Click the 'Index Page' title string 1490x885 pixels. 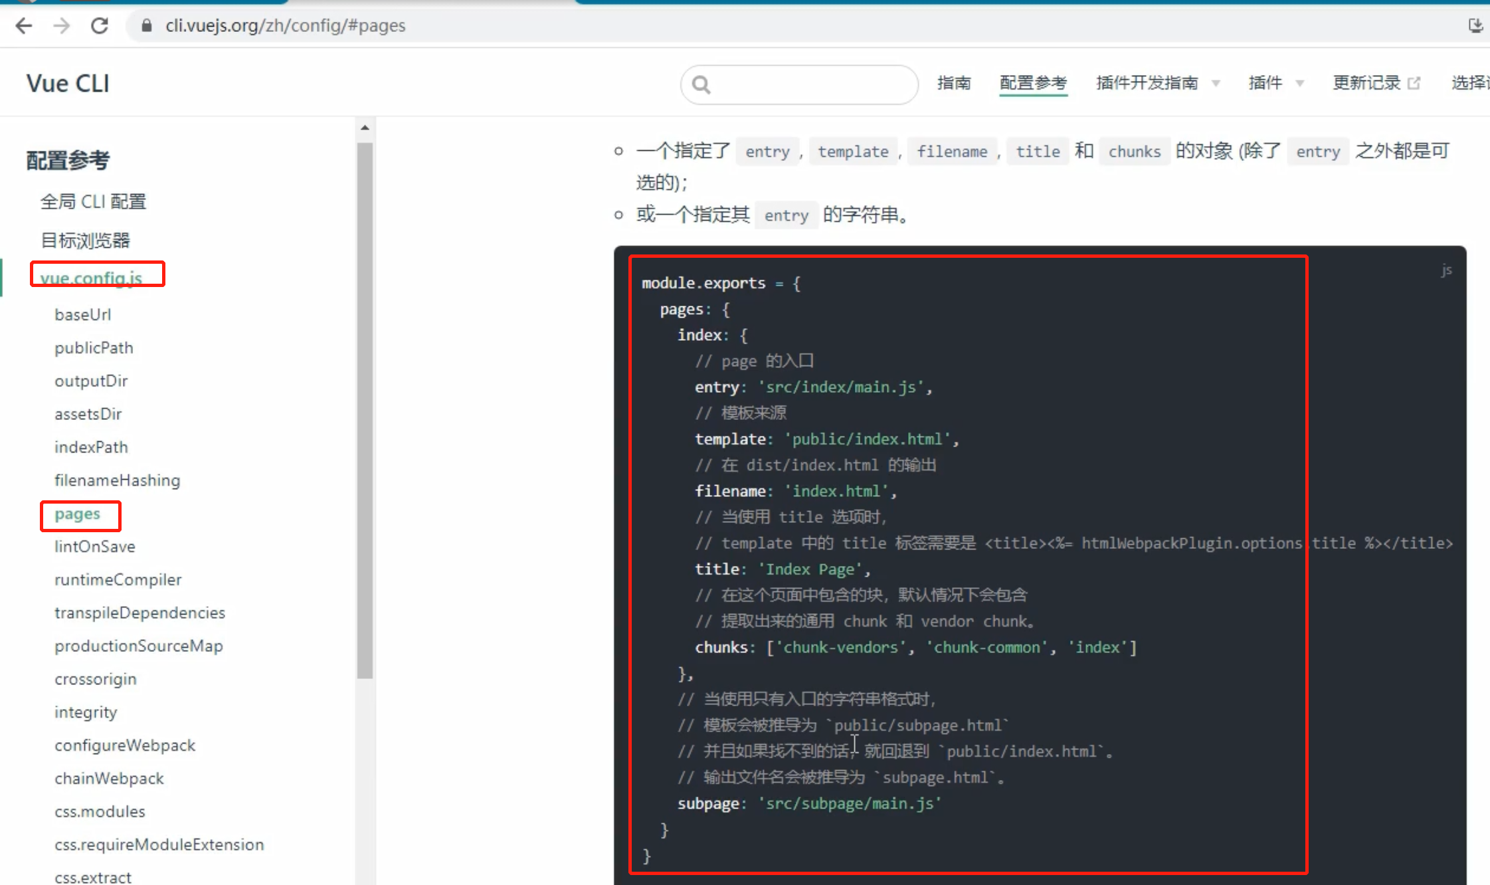pyautogui.click(x=810, y=569)
